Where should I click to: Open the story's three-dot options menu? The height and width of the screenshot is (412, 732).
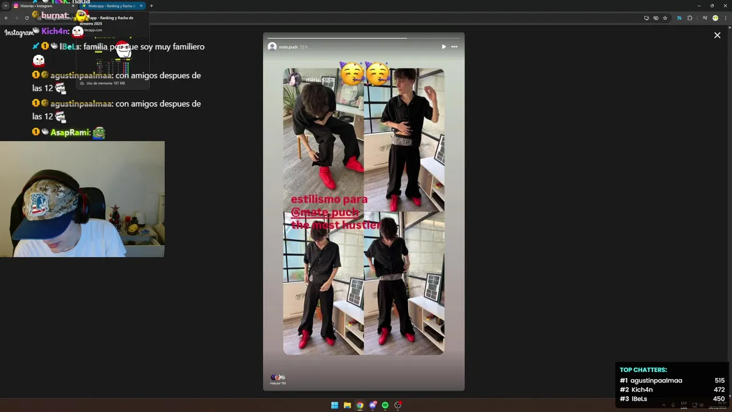(x=454, y=46)
